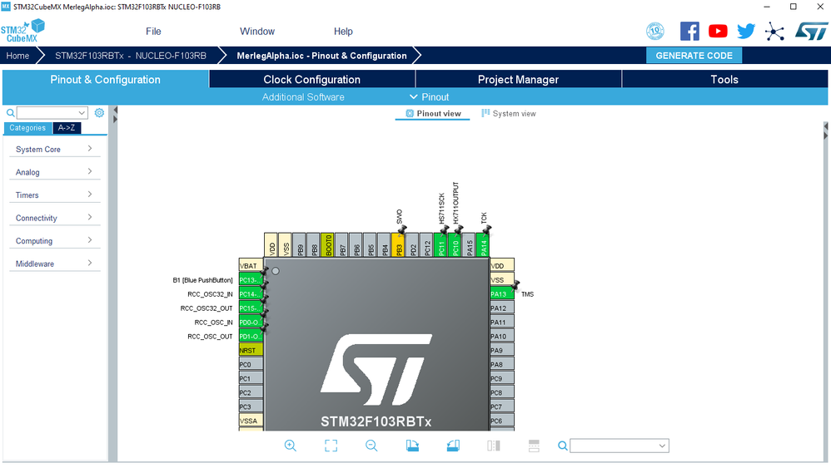Click the pin search magnifier icon in the bottom toolbar

[562, 446]
